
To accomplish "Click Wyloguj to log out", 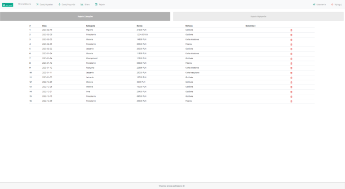I will tap(336, 4).
